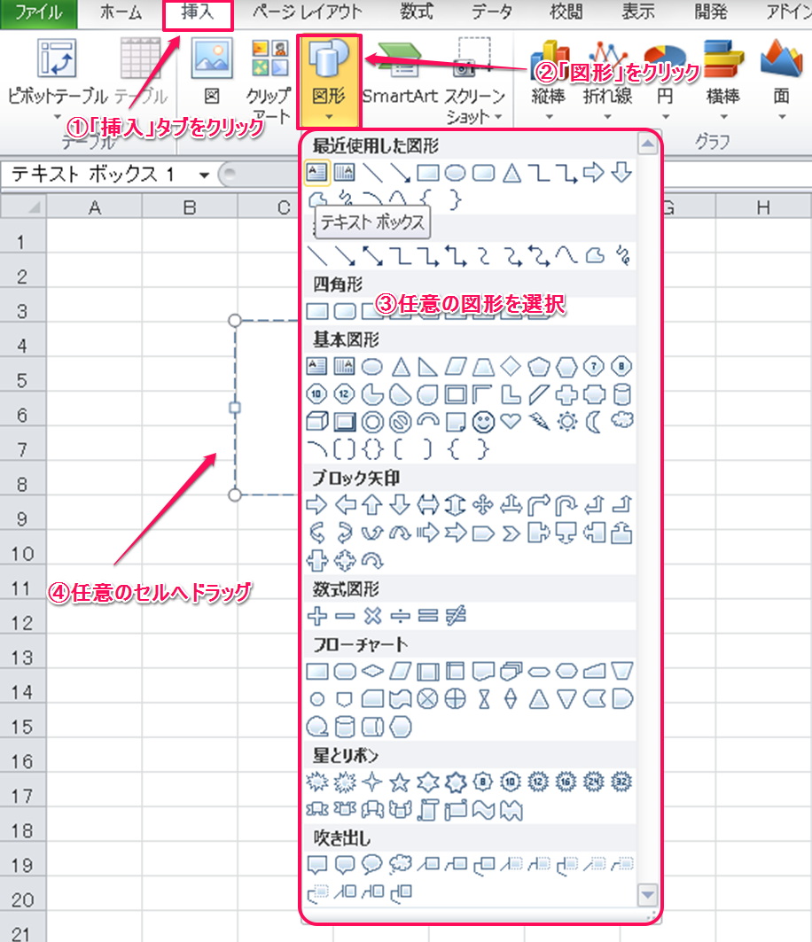The image size is (812, 942).
Task: Pick the right block arrow shape
Action: (x=316, y=505)
